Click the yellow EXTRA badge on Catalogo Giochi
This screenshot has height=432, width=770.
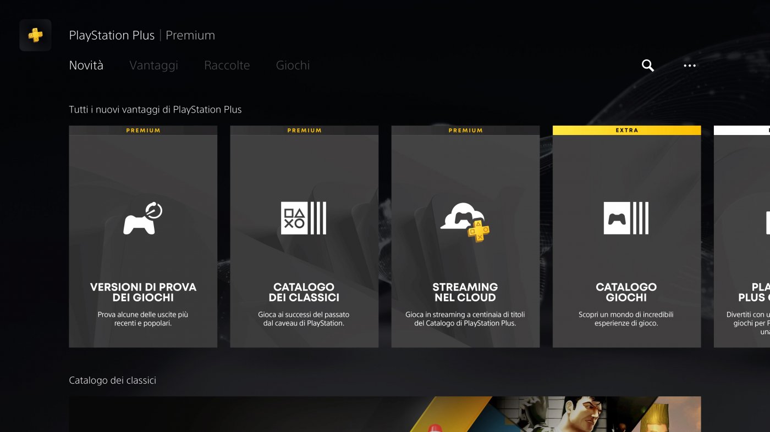coord(626,130)
